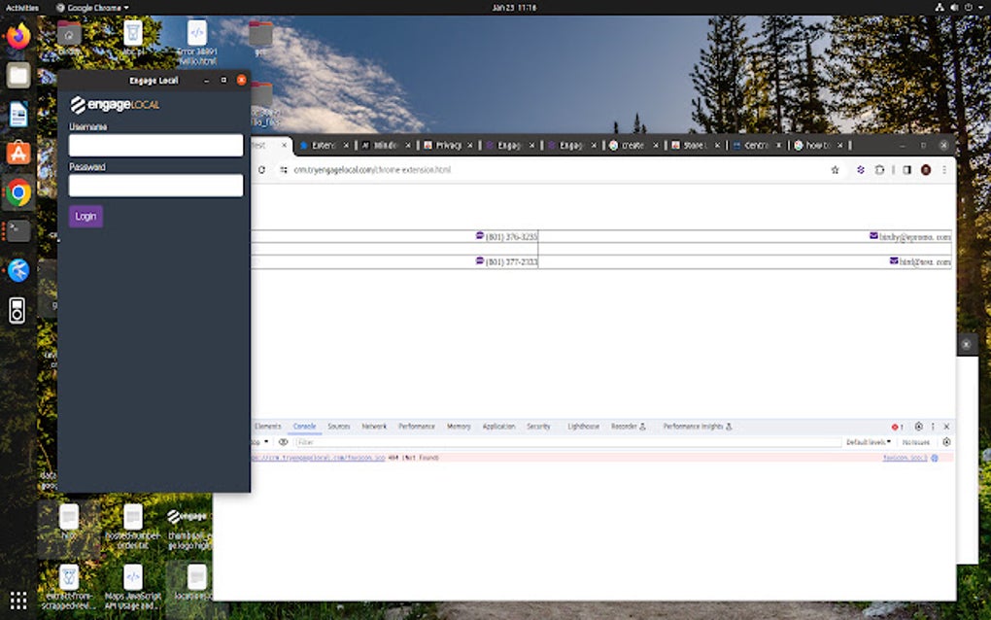This screenshot has width=991, height=620.
Task: Click the email icon beside bixby@epromo.com
Action: pyautogui.click(x=873, y=236)
